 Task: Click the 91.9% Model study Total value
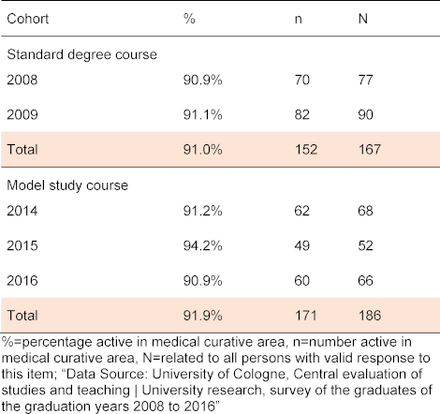(x=203, y=316)
